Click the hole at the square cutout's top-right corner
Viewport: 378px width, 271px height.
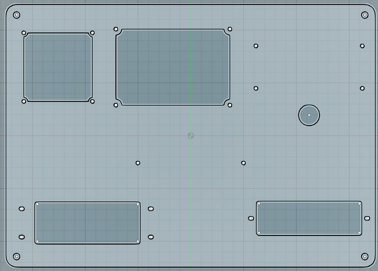(92, 33)
